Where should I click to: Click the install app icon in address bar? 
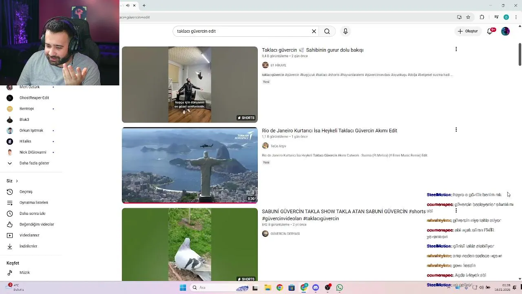(x=459, y=17)
